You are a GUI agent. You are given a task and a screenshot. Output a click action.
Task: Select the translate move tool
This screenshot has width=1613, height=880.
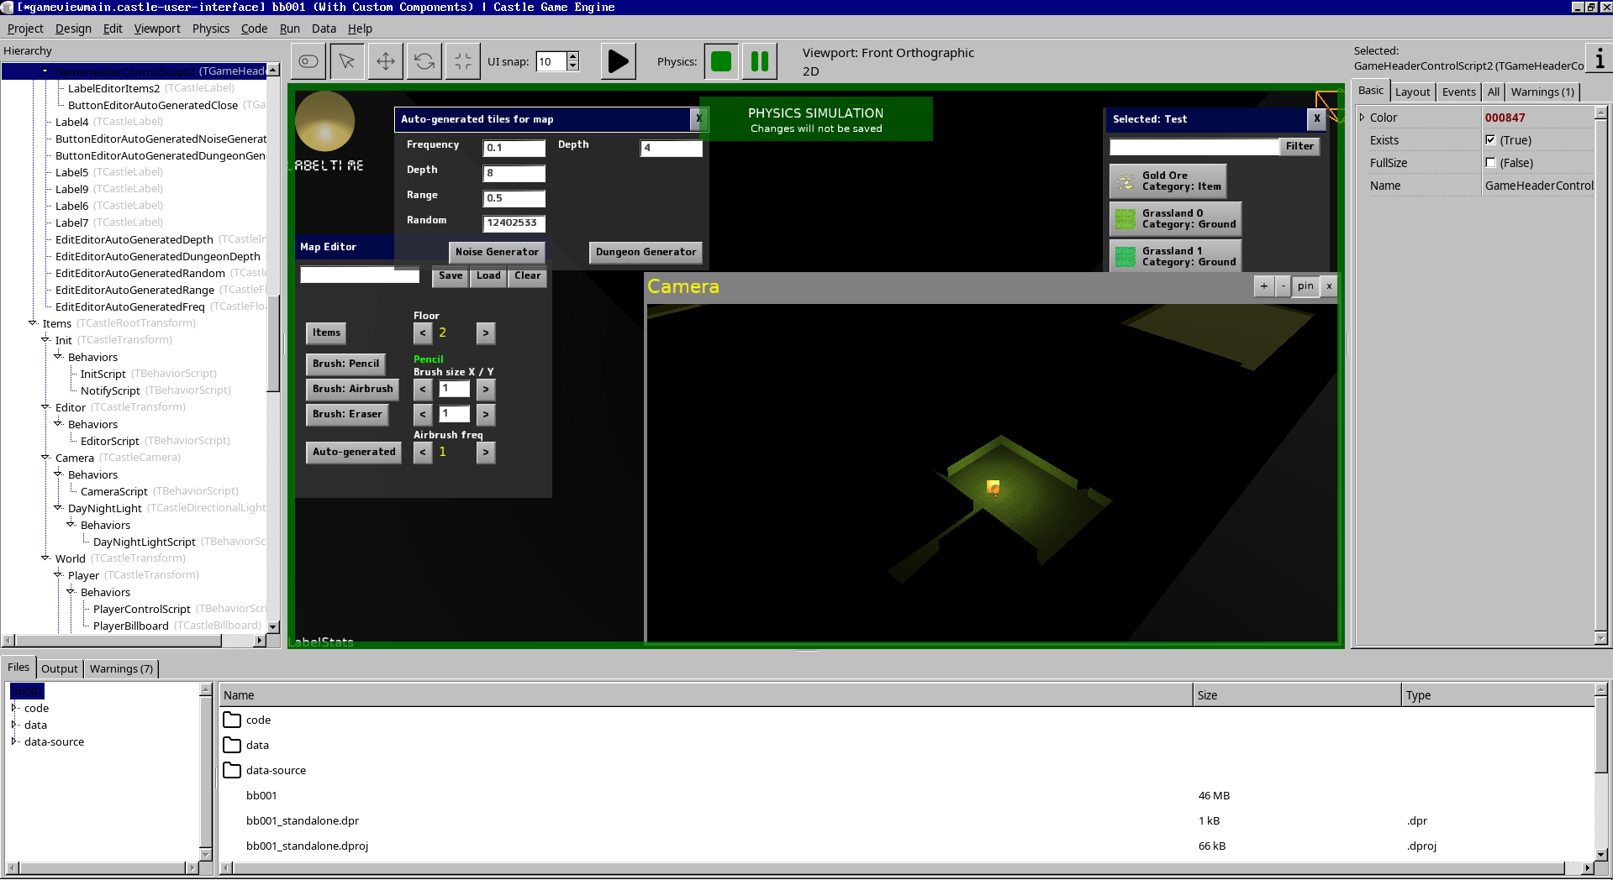[x=385, y=61]
